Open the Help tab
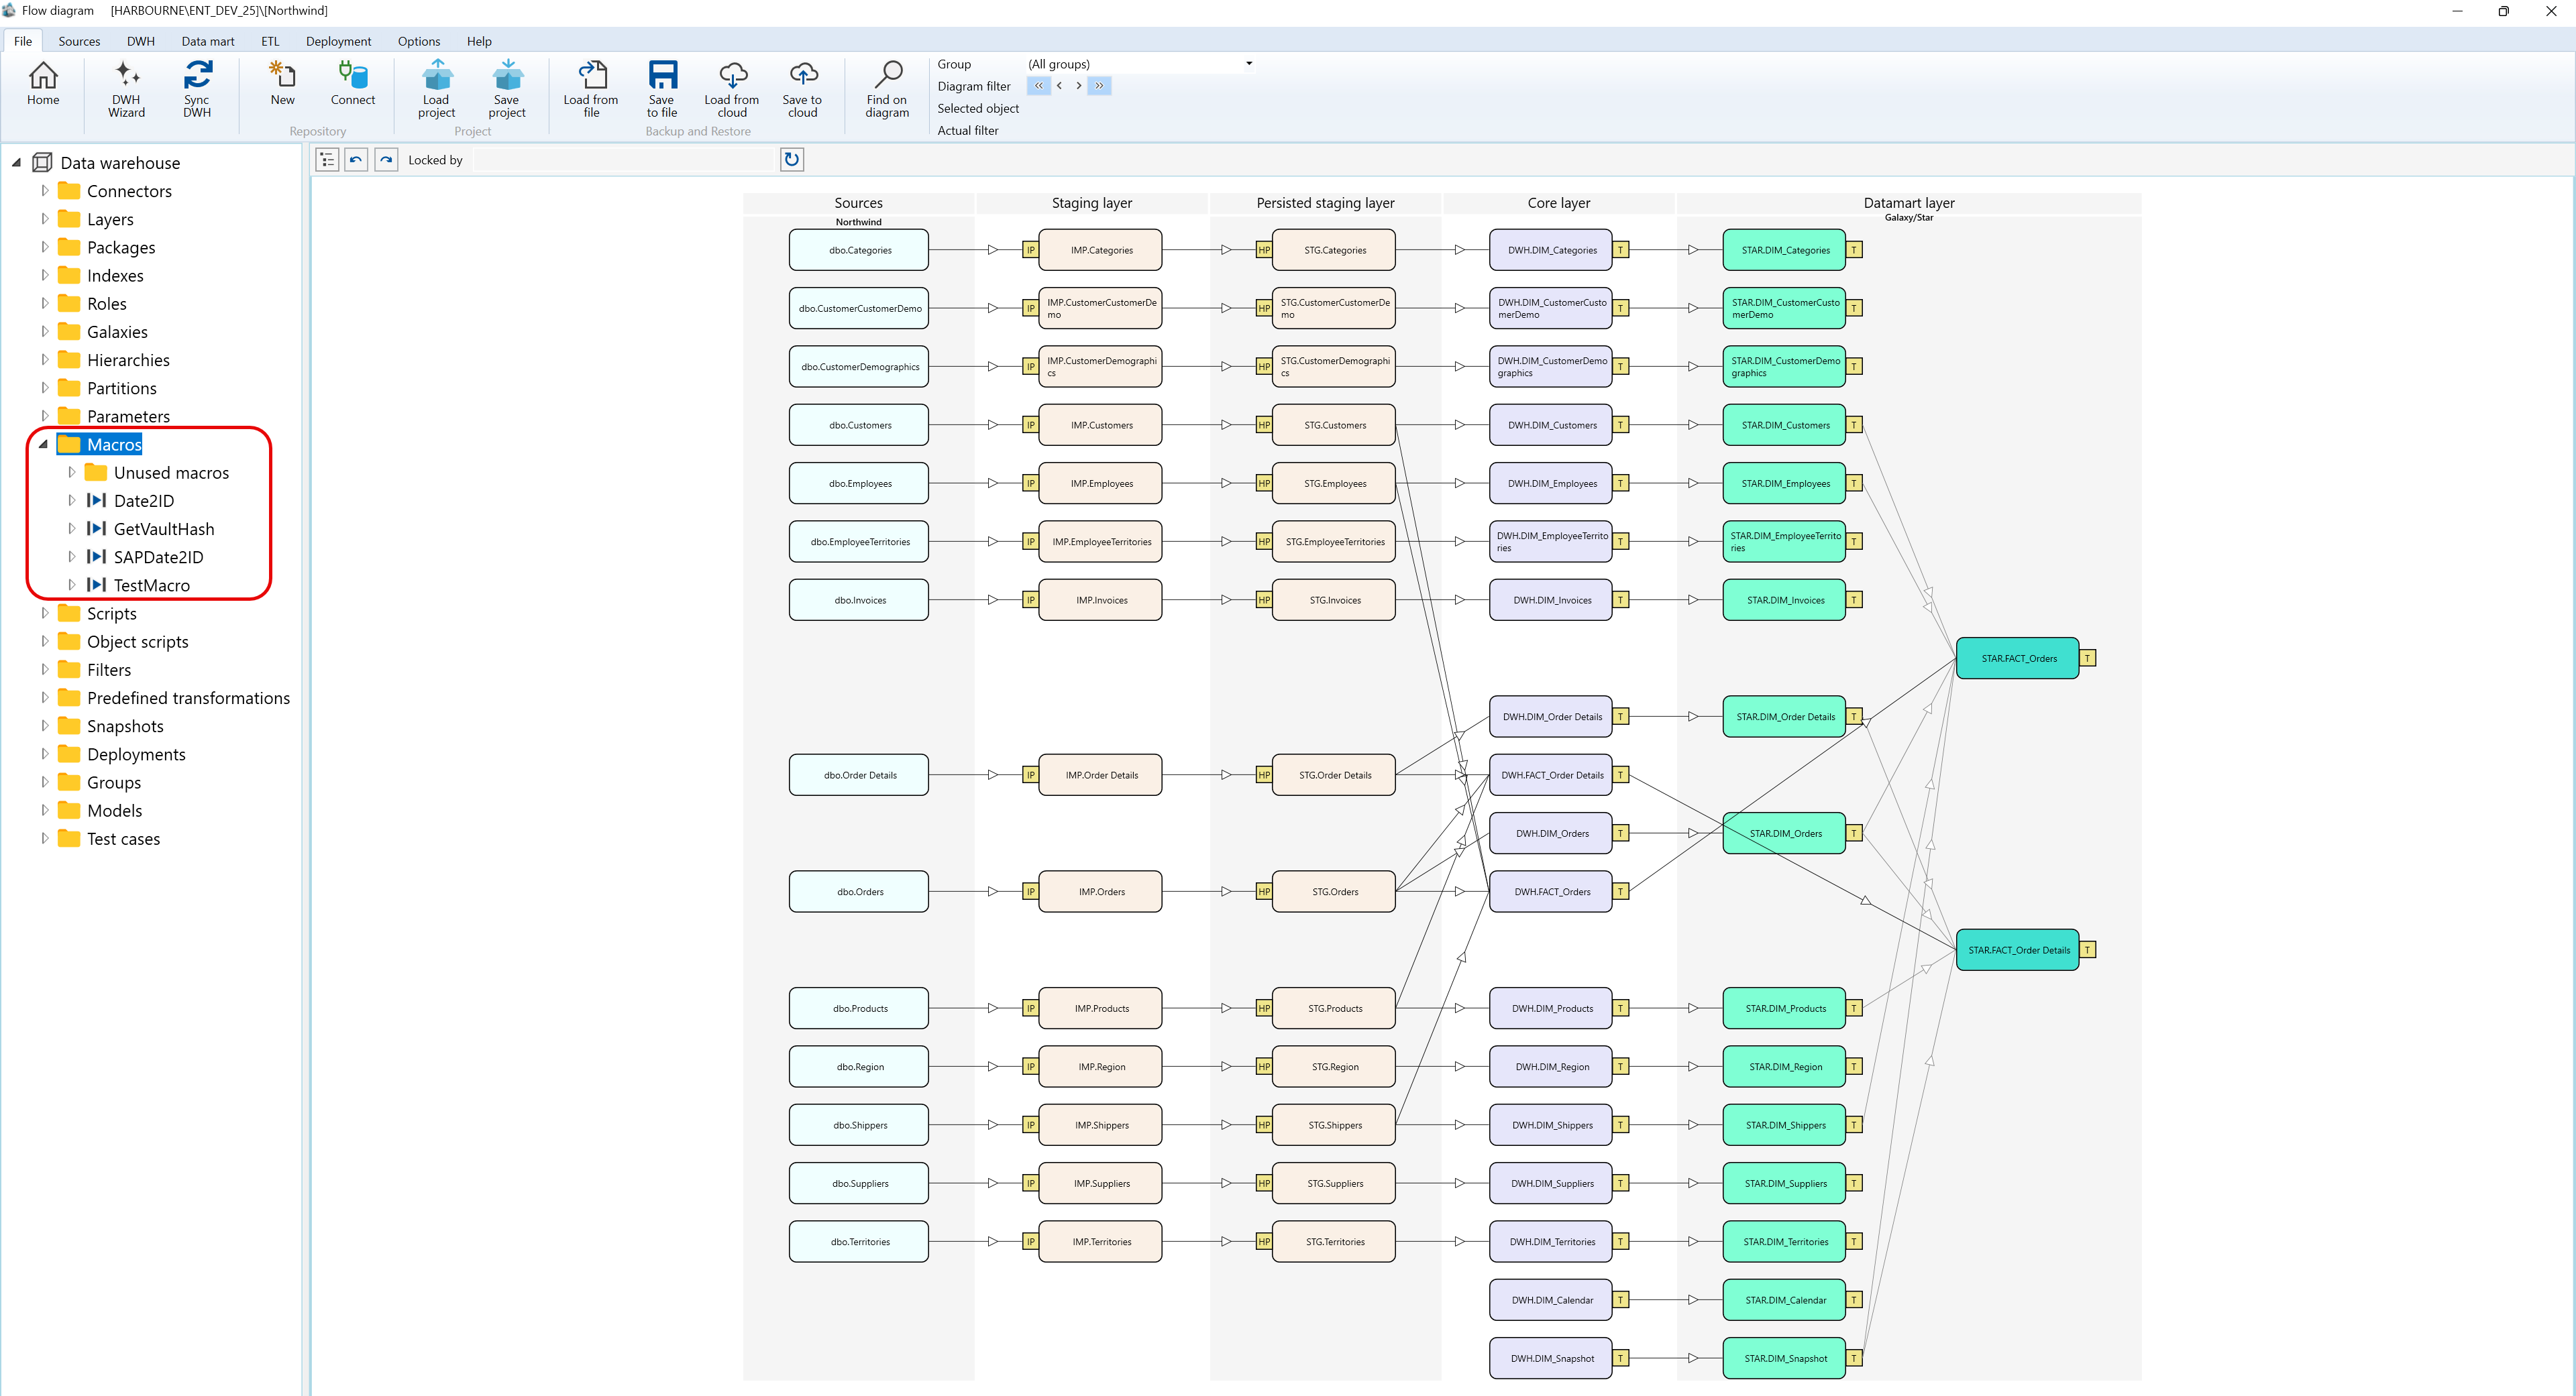The height and width of the screenshot is (1396, 2576). click(479, 41)
